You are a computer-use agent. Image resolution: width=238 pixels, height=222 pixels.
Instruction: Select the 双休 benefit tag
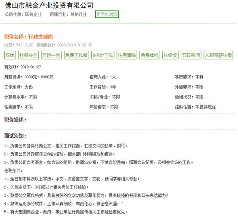click(10, 55)
